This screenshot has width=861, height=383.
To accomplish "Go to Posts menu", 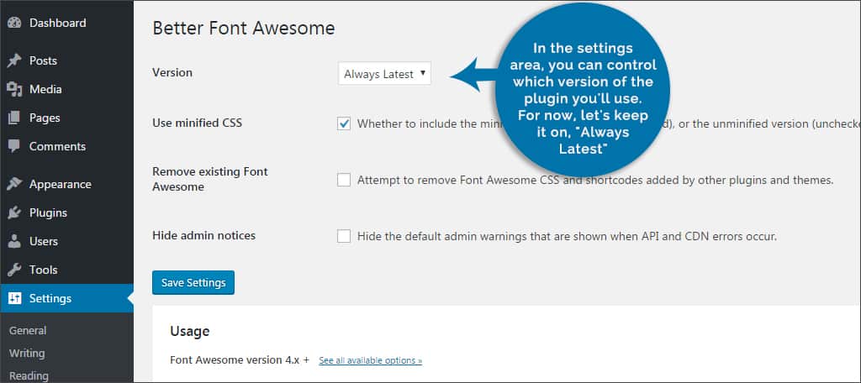I will point(43,61).
